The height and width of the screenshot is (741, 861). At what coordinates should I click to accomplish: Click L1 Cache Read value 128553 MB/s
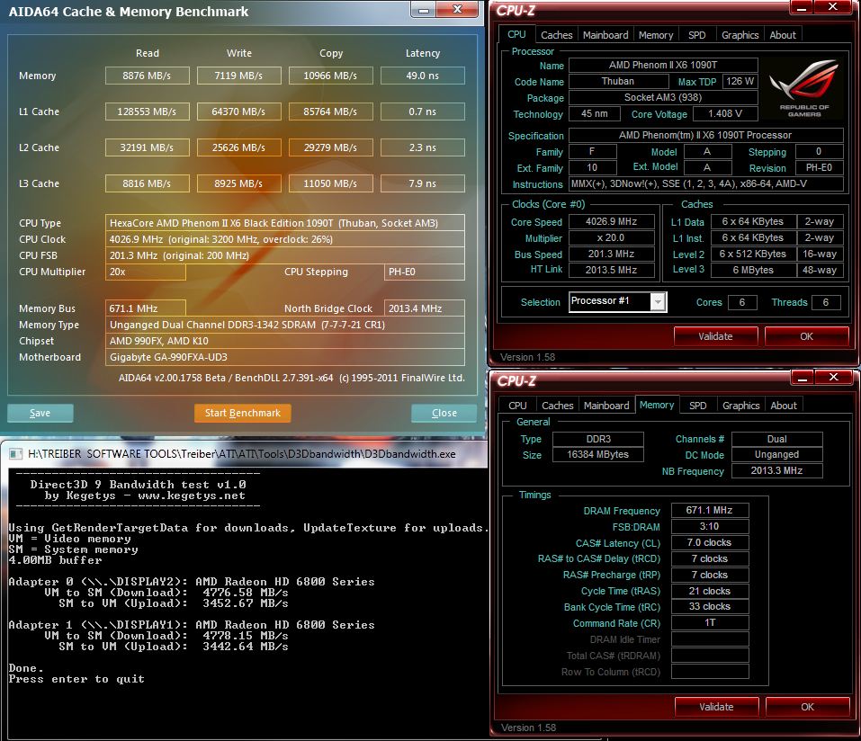[x=148, y=112]
